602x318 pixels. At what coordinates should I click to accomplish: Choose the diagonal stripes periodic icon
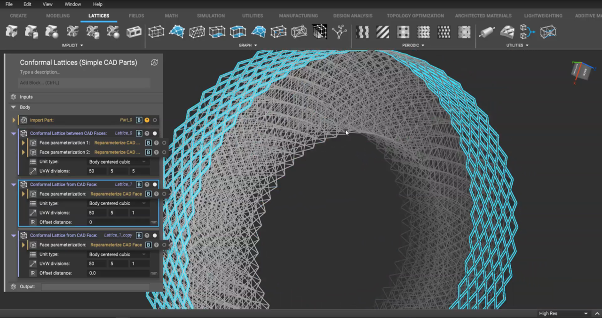pos(383,32)
